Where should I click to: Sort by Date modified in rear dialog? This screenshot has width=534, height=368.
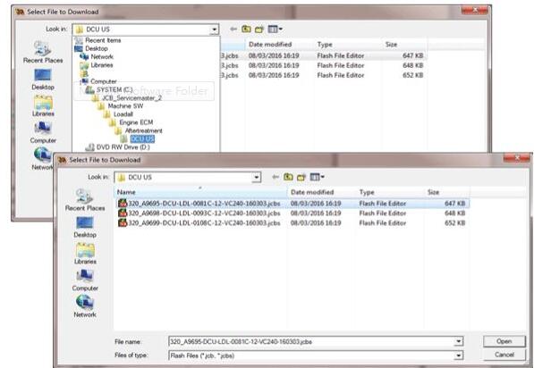[x=279, y=45]
